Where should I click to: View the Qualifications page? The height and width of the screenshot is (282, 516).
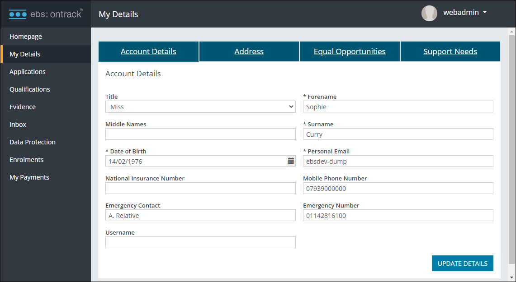point(29,89)
